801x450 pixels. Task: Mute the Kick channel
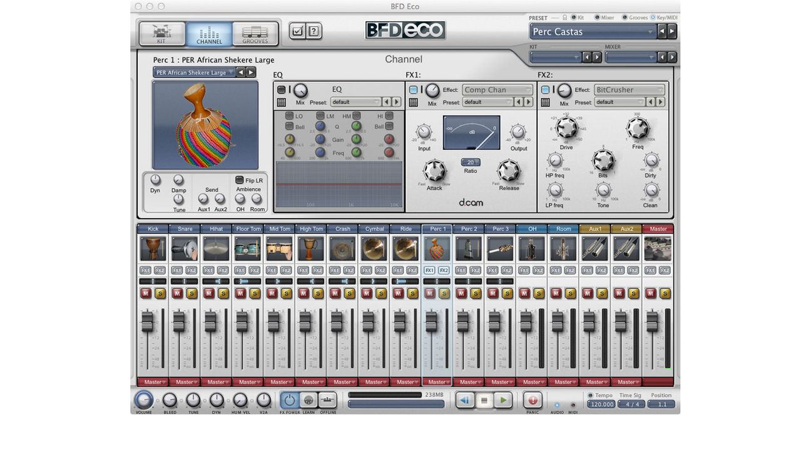(146, 293)
